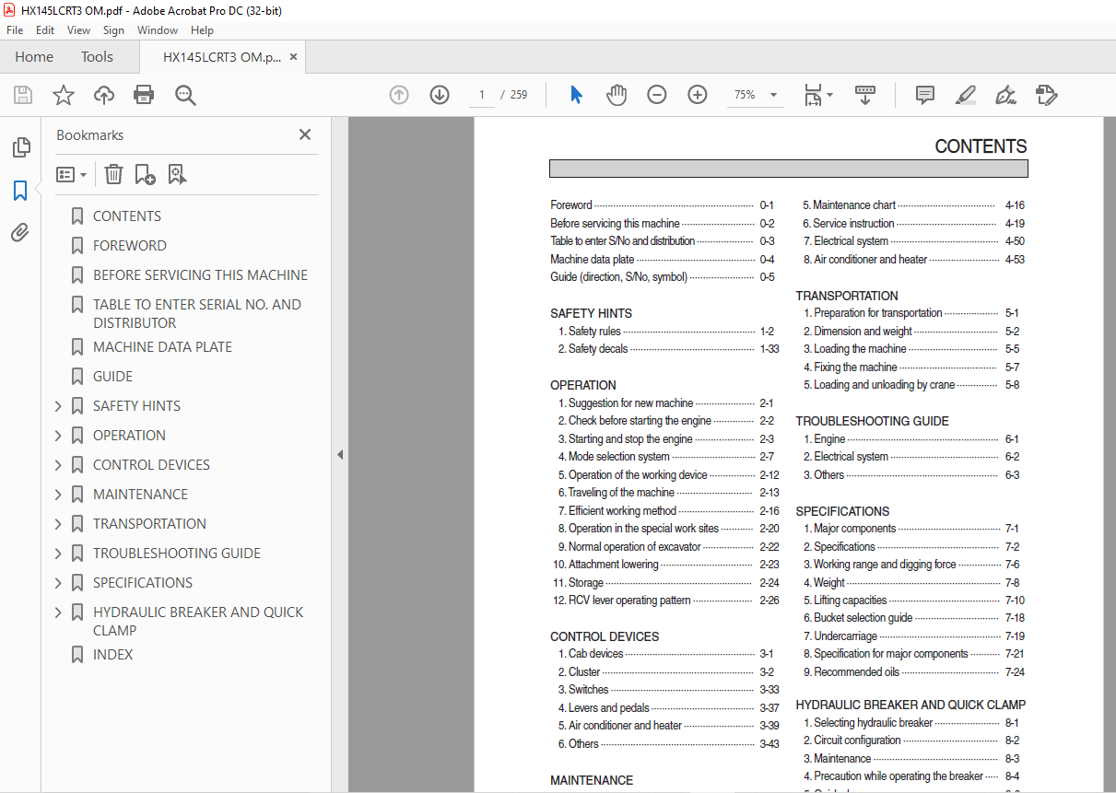Open the File menu
This screenshot has width=1116, height=793.
(15, 30)
